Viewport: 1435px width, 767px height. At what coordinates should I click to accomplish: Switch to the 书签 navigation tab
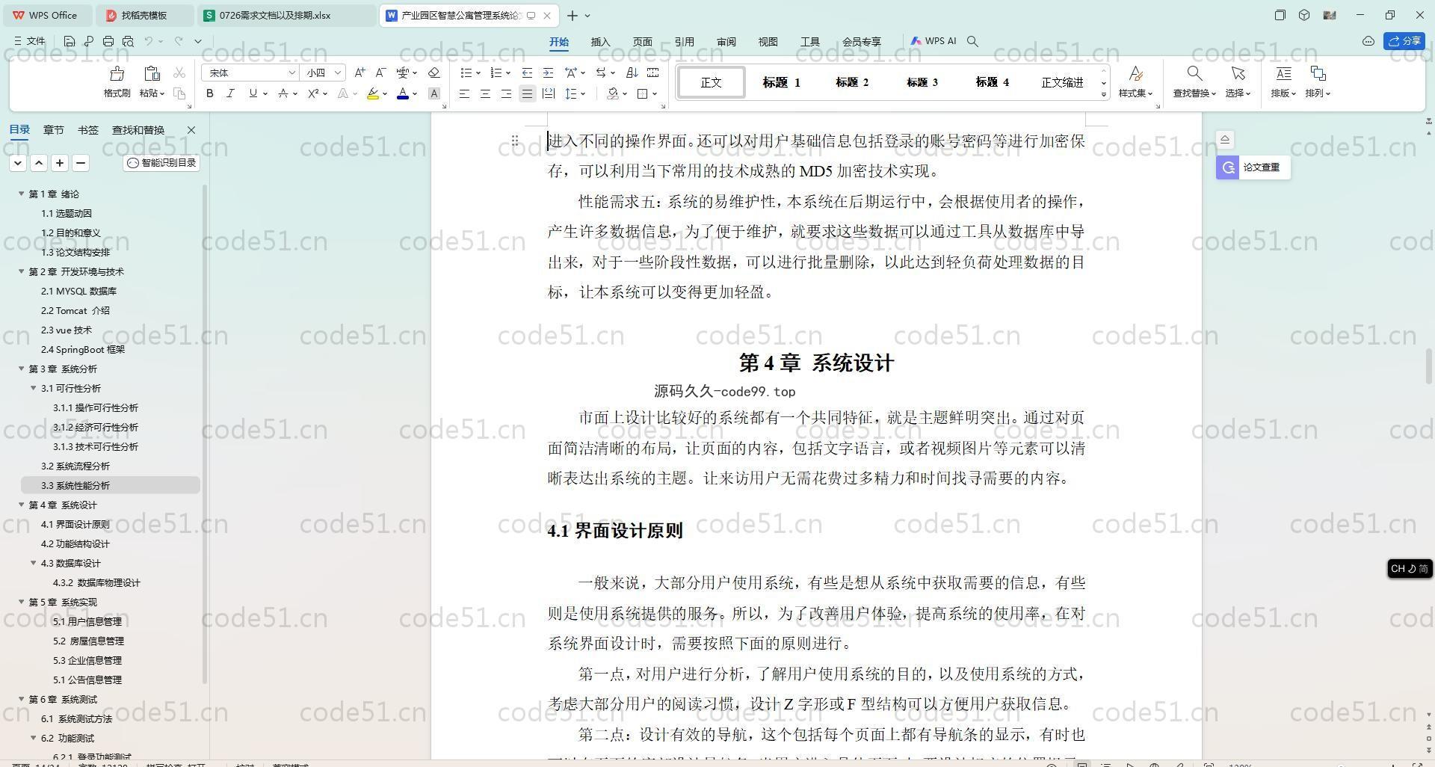(87, 130)
